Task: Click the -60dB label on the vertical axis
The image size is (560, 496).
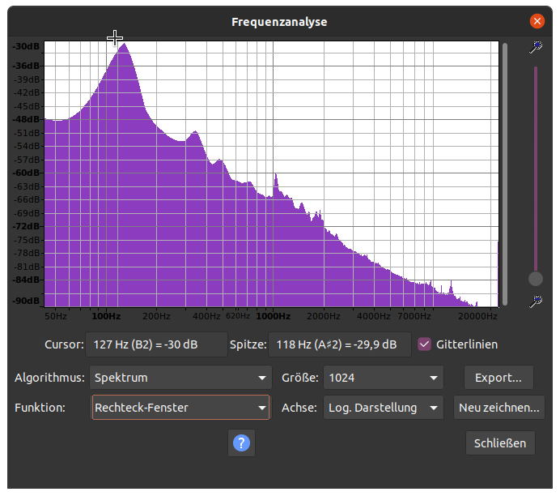Action: click(x=26, y=173)
